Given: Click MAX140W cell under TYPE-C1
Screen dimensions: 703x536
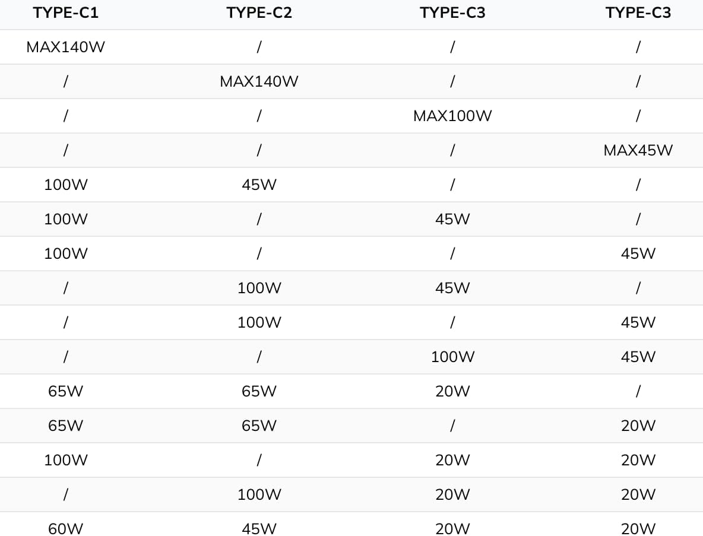Looking at the screenshot, I should pyautogui.click(x=65, y=47).
